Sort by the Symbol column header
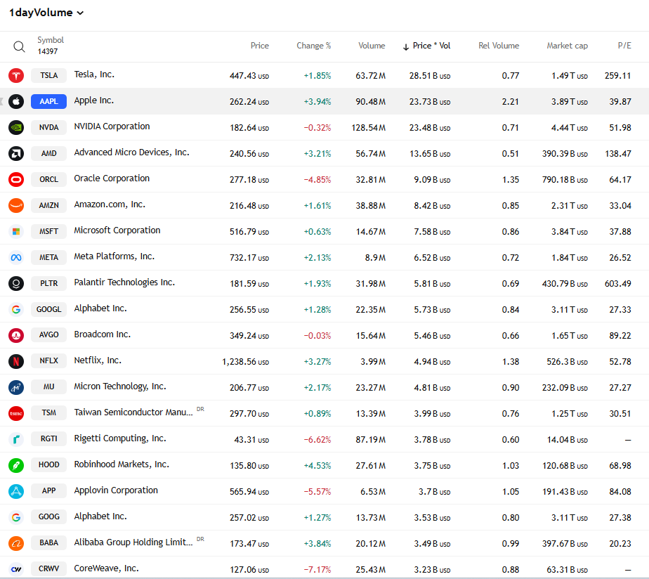 pos(51,40)
